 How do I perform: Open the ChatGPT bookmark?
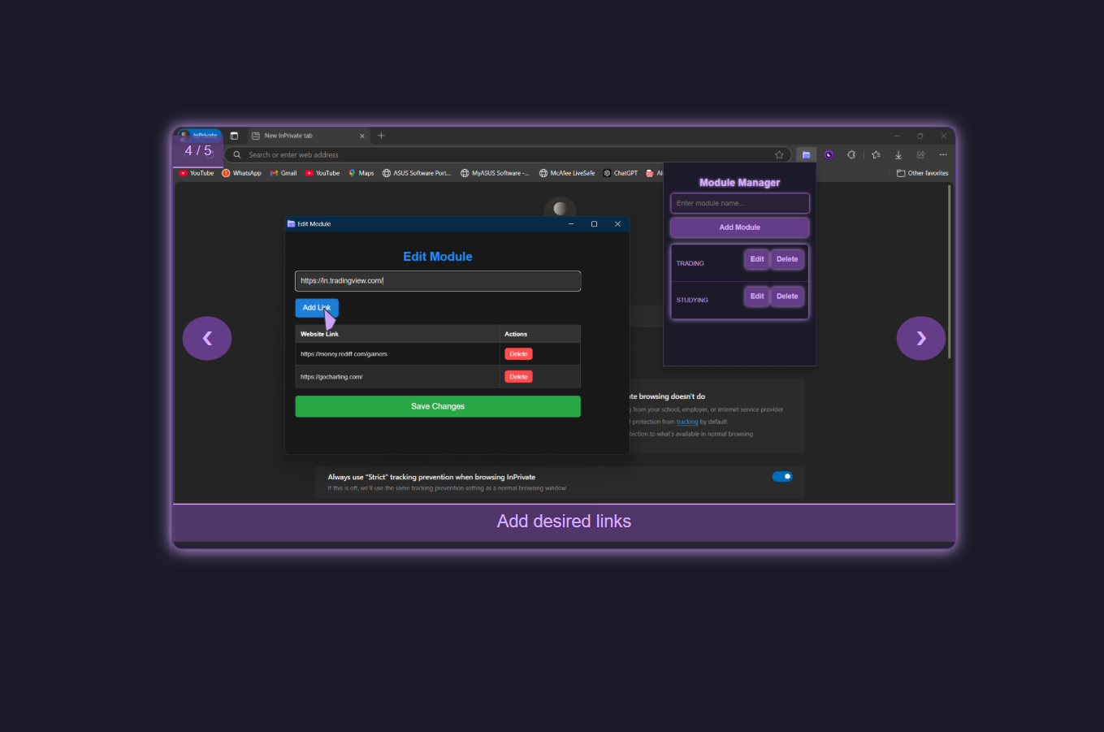click(620, 173)
